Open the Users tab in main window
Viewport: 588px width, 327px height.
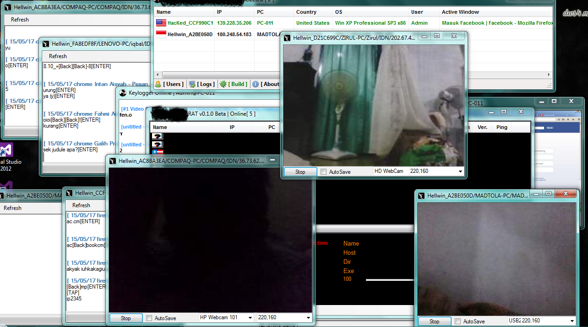169,84
